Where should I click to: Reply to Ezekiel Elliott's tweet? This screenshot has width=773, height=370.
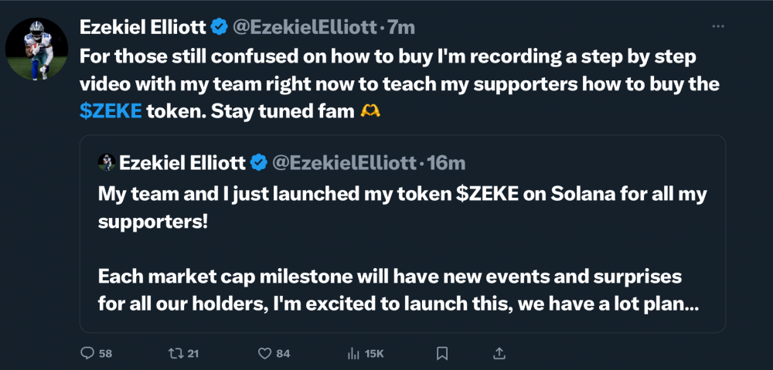click(88, 354)
